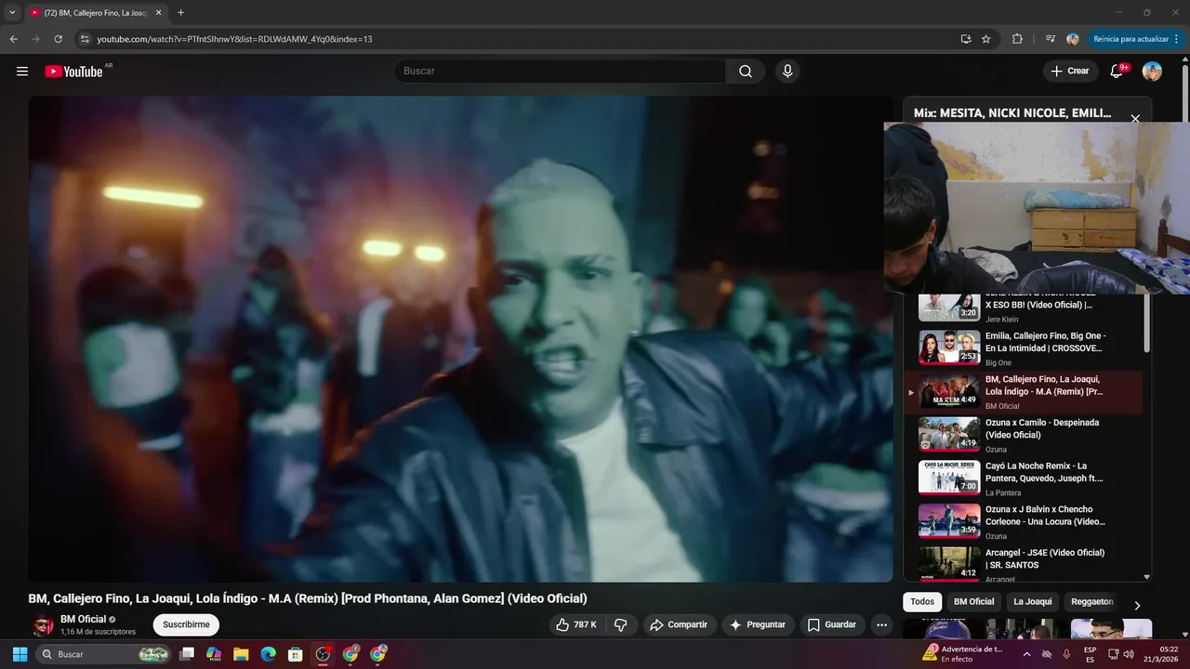This screenshot has width=1190, height=669.
Task: Launch Microsoft Edge from taskbar
Action: (268, 654)
